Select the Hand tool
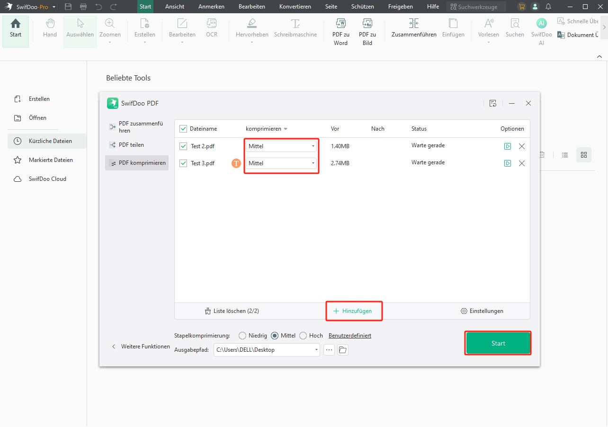Viewport: 608px width, 427px height. [x=50, y=28]
